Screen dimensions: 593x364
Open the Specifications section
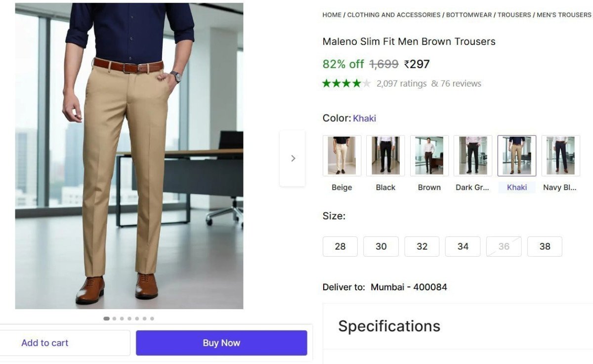point(389,326)
